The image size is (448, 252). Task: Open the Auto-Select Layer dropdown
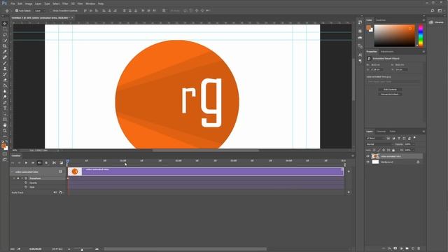coord(40,10)
